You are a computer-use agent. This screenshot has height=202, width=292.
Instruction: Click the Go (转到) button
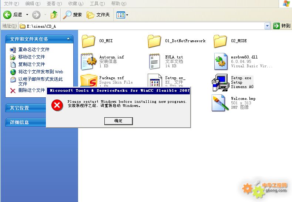[282, 26]
